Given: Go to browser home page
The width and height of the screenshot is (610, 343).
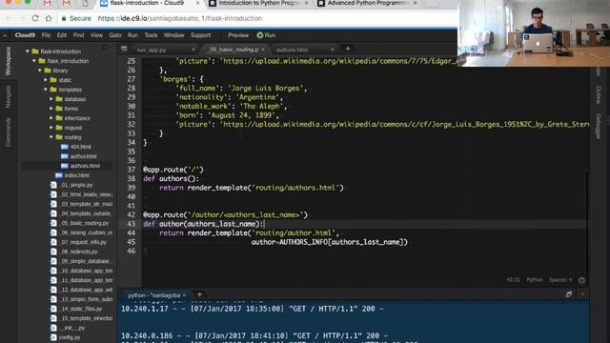Looking at the screenshot, I should tap(49, 18).
